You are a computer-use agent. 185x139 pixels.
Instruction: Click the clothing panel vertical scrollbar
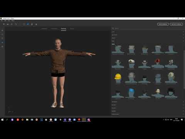(x=184, y=69)
